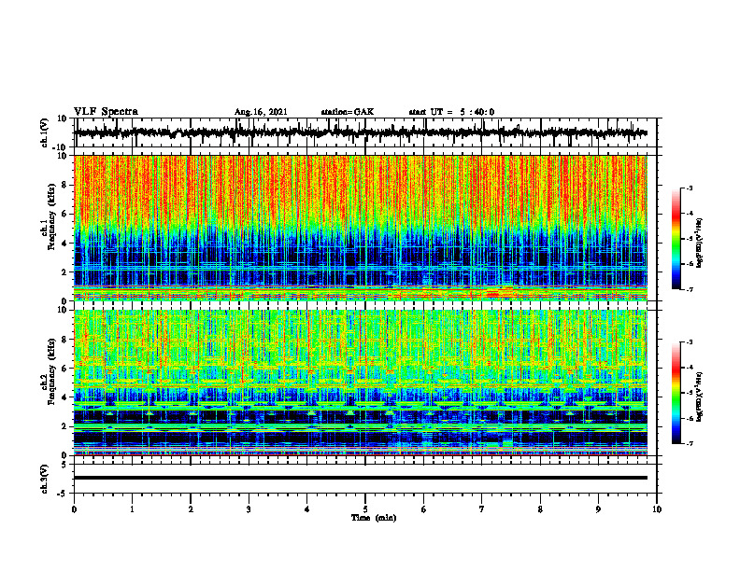Click the ch.1 waveform trace panel
This screenshot has height=571, width=740.
point(365,132)
